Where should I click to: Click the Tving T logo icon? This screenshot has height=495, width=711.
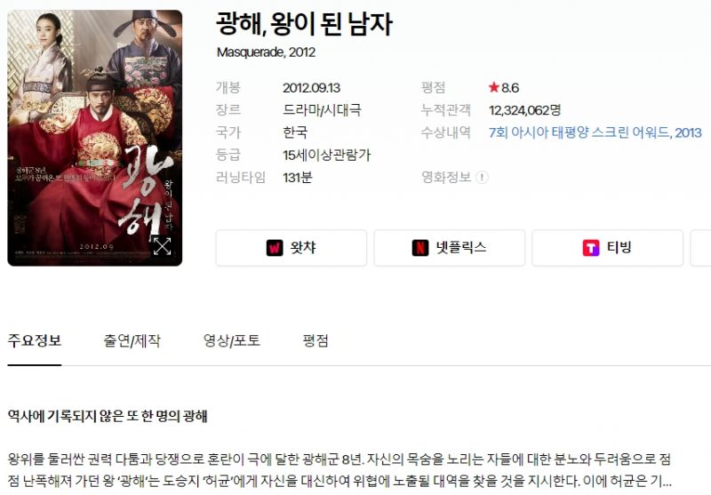pos(591,248)
